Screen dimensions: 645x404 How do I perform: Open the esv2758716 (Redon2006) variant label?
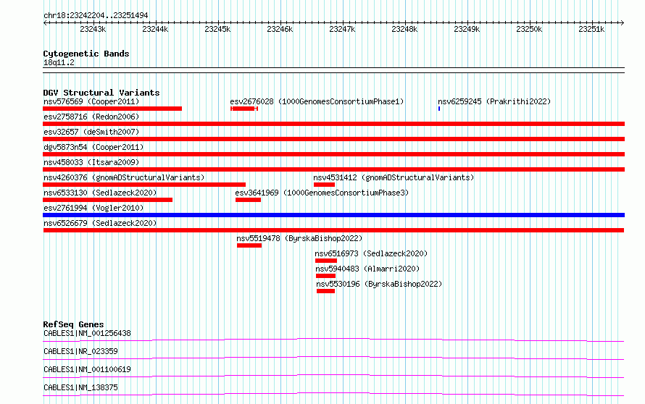pyautogui.click(x=91, y=117)
